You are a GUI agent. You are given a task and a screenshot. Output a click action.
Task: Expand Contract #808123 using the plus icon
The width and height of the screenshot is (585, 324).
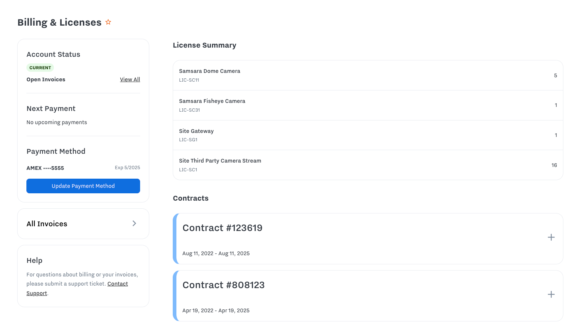[551, 294]
